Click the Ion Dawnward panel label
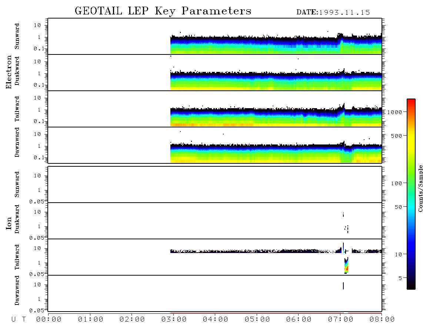The width and height of the screenshot is (423, 326). pos(17,290)
